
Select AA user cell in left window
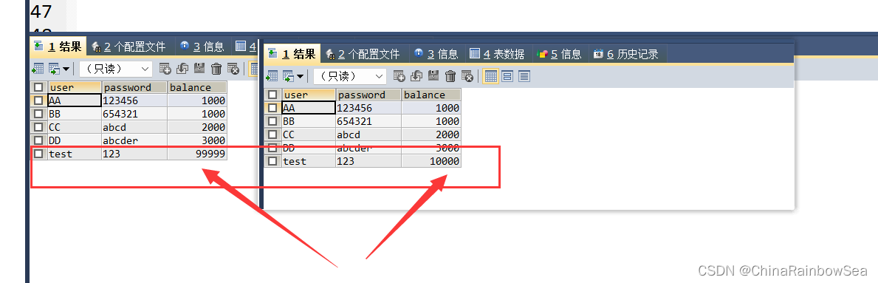pos(75,101)
